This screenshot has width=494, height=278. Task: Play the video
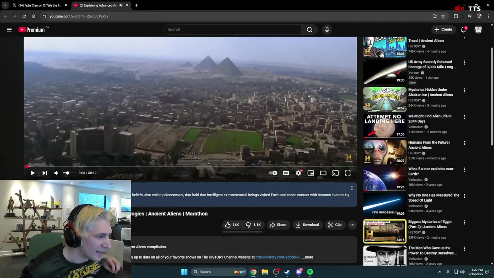pyautogui.click(x=32, y=173)
